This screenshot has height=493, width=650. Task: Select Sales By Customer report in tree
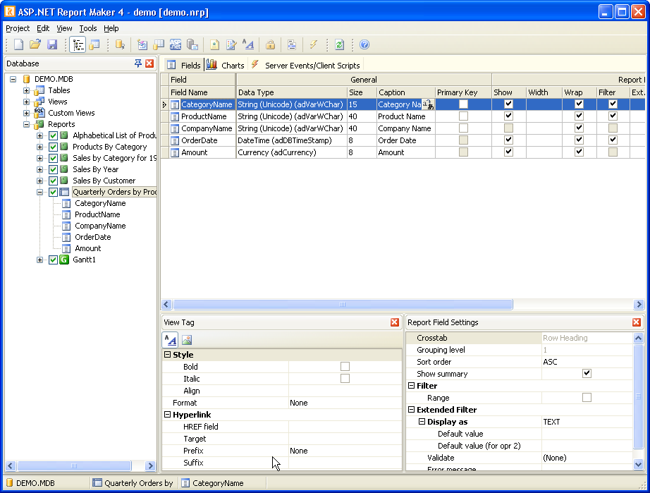point(104,181)
